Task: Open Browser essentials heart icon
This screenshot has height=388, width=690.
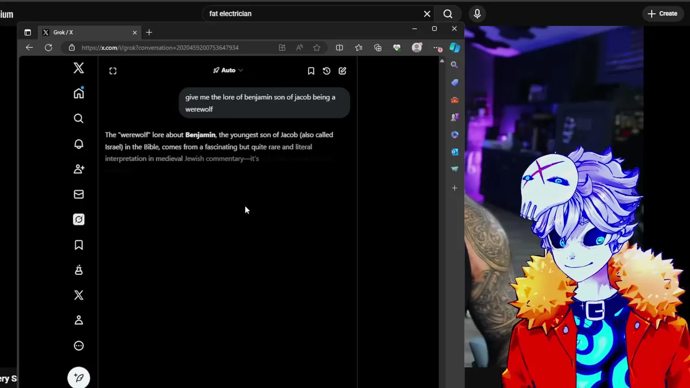Action: (x=397, y=47)
